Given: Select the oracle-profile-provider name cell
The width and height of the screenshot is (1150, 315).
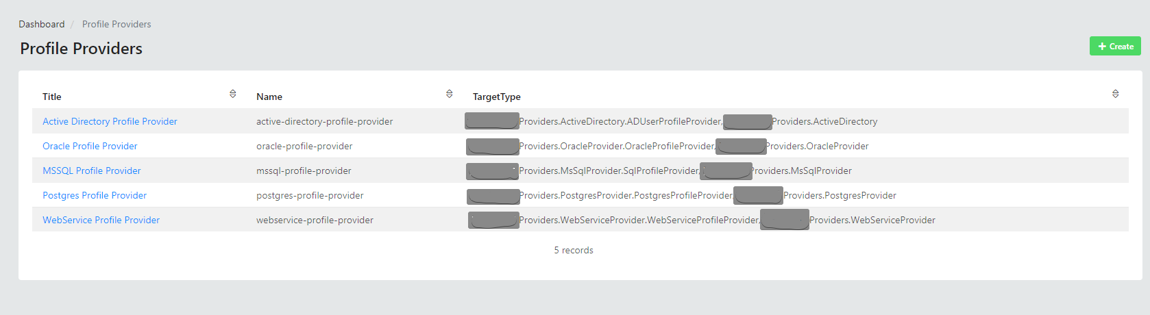Looking at the screenshot, I should 304,146.
